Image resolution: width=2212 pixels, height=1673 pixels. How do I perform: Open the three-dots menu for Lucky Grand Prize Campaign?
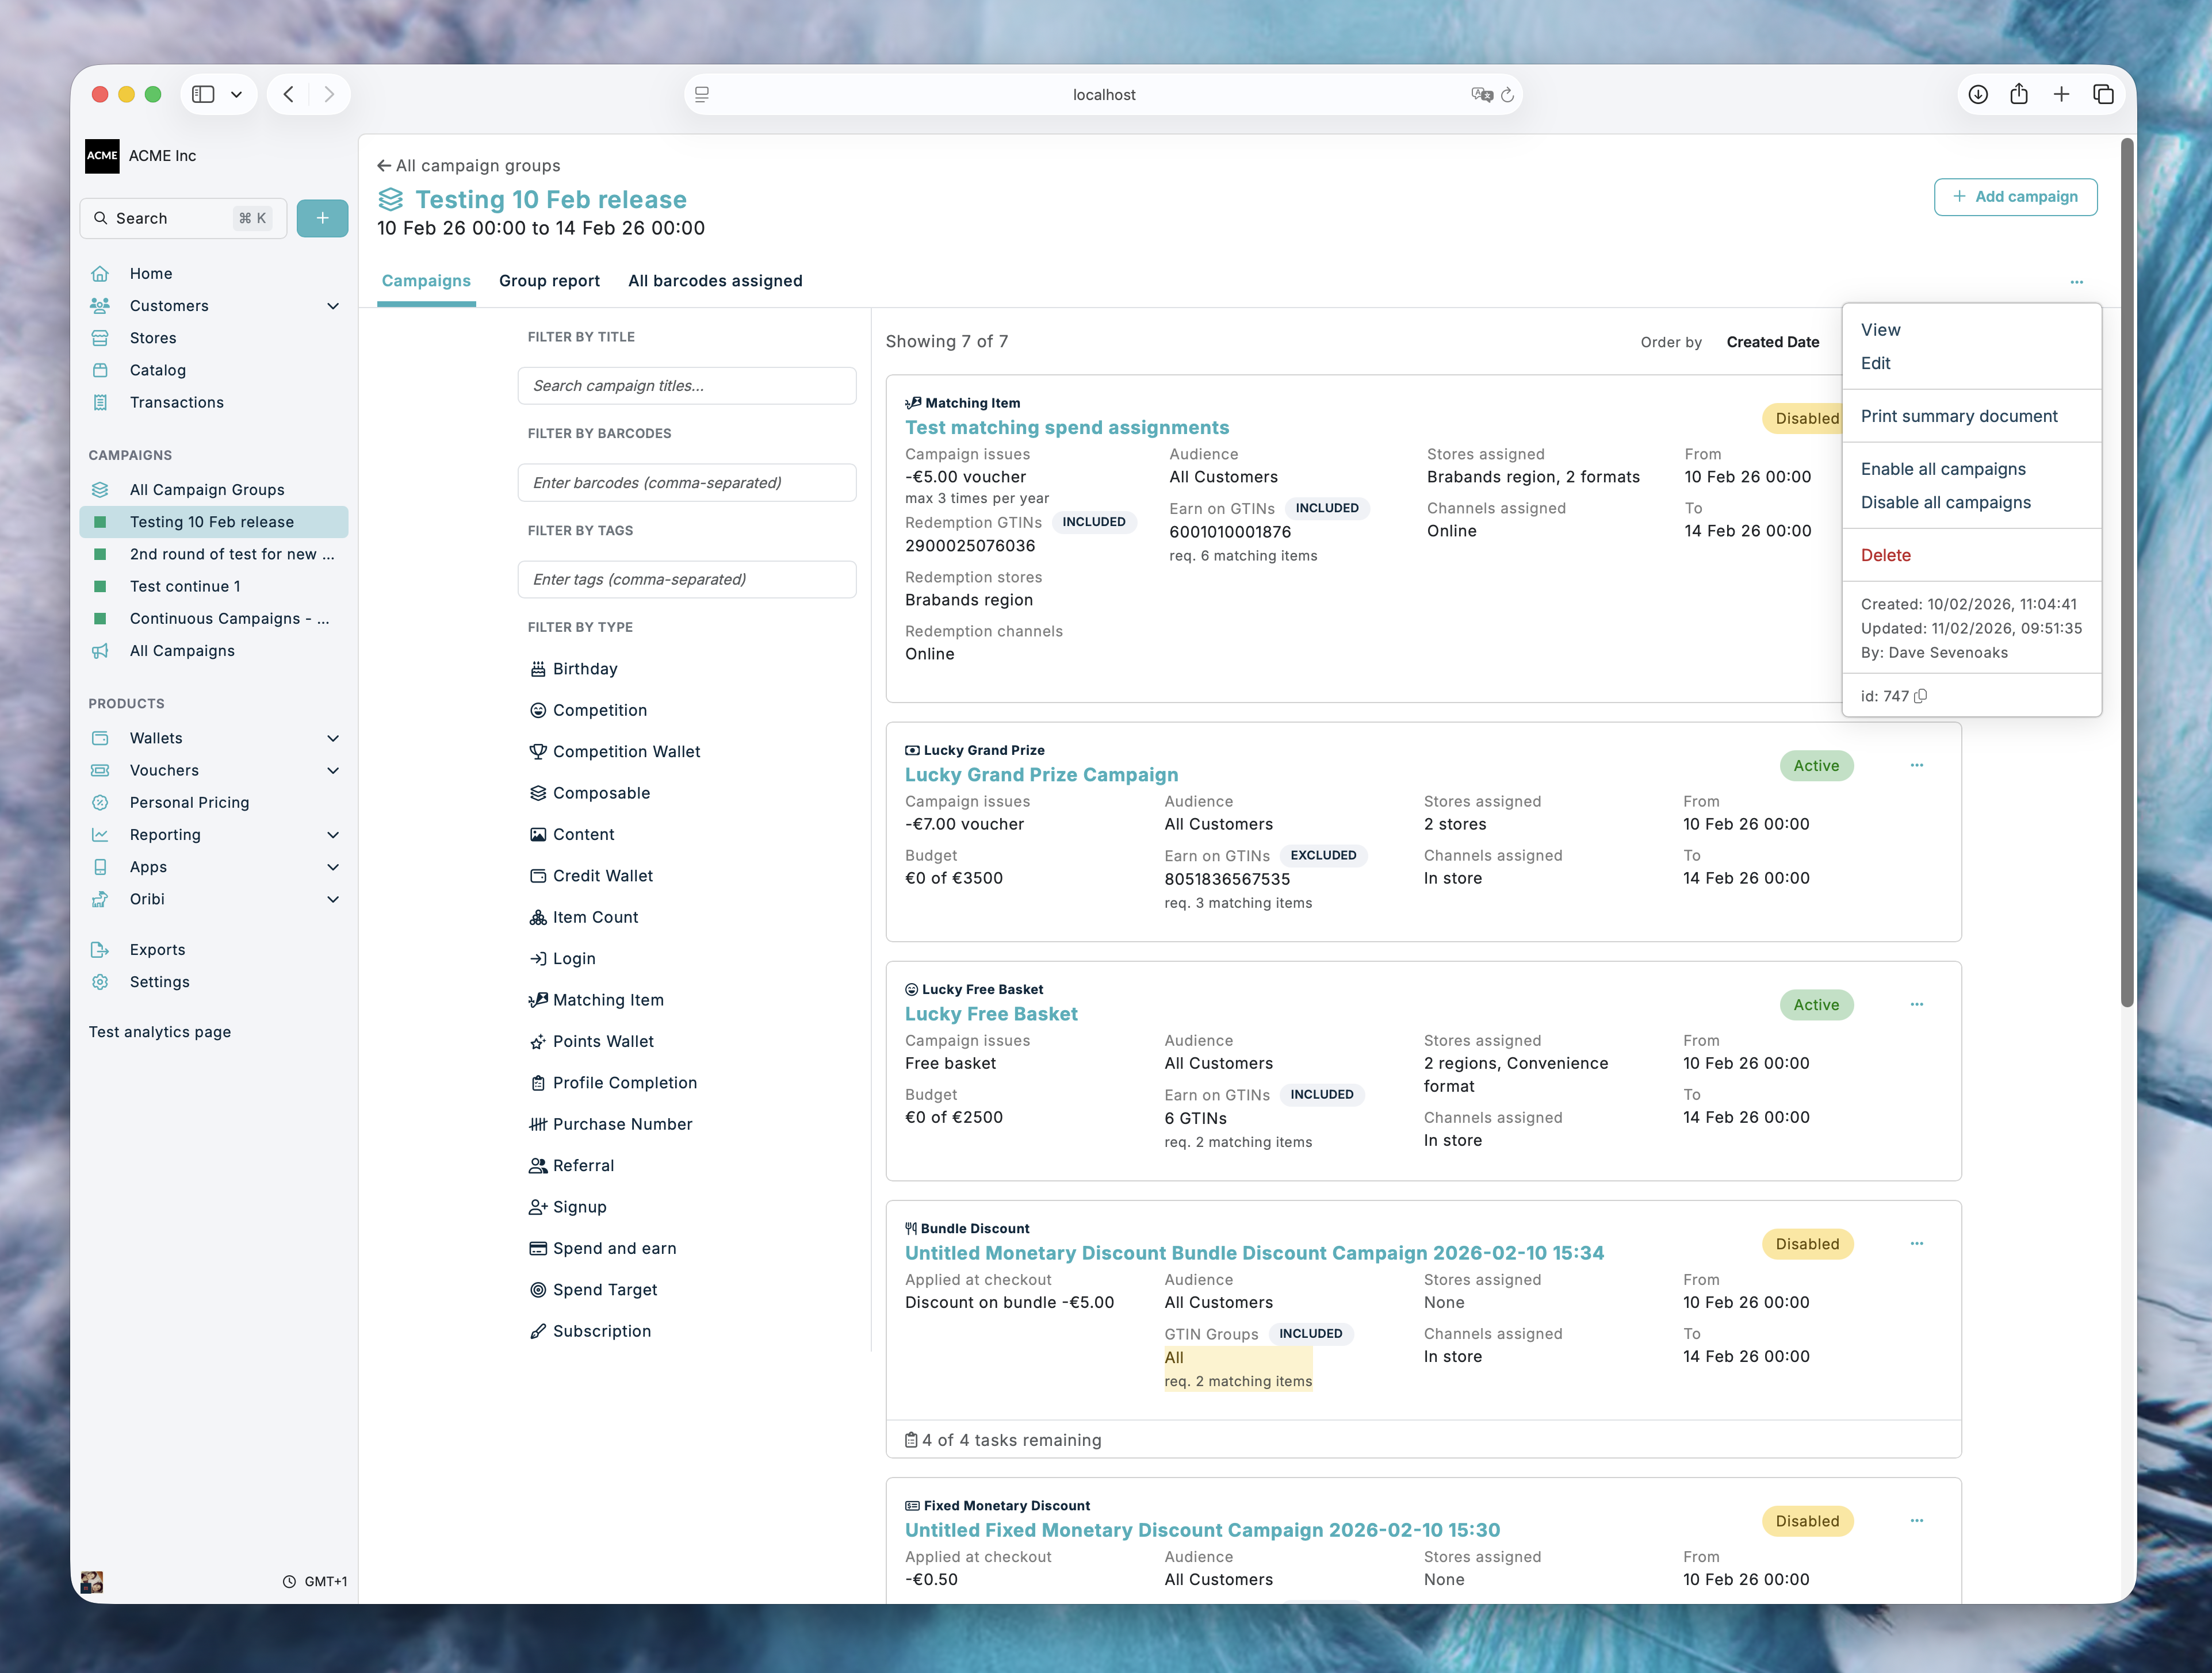pyautogui.click(x=1916, y=766)
